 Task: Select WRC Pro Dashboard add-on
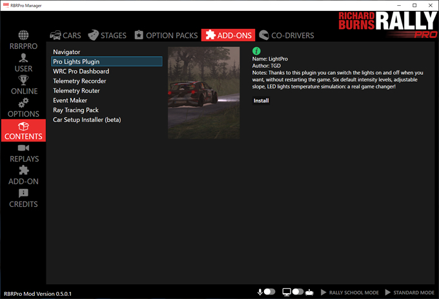pyautogui.click(x=107, y=72)
